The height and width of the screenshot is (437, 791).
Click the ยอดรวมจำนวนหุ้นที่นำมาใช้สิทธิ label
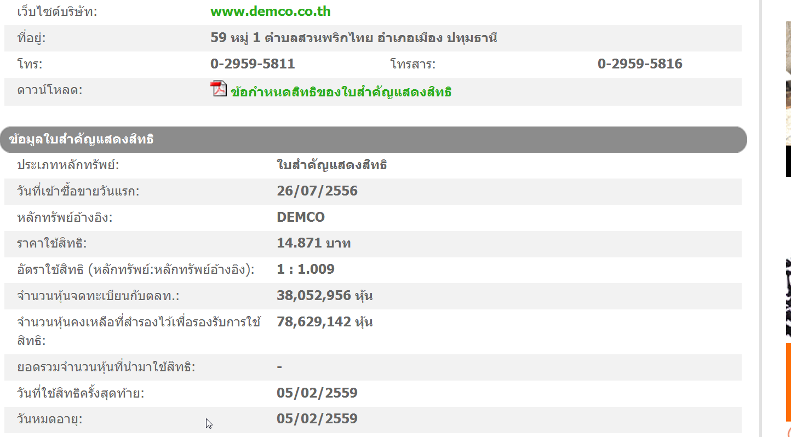[x=106, y=367]
